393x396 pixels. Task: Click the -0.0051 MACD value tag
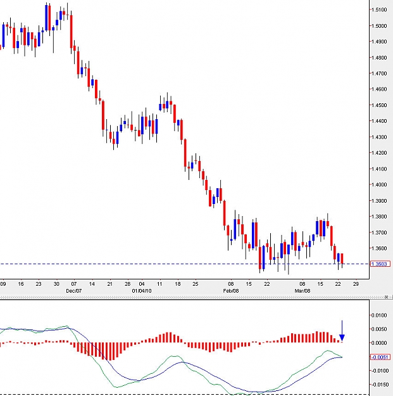point(380,357)
